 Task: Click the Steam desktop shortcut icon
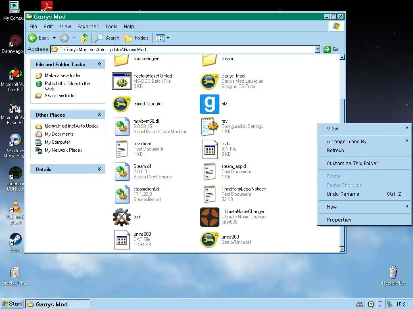tap(16, 240)
